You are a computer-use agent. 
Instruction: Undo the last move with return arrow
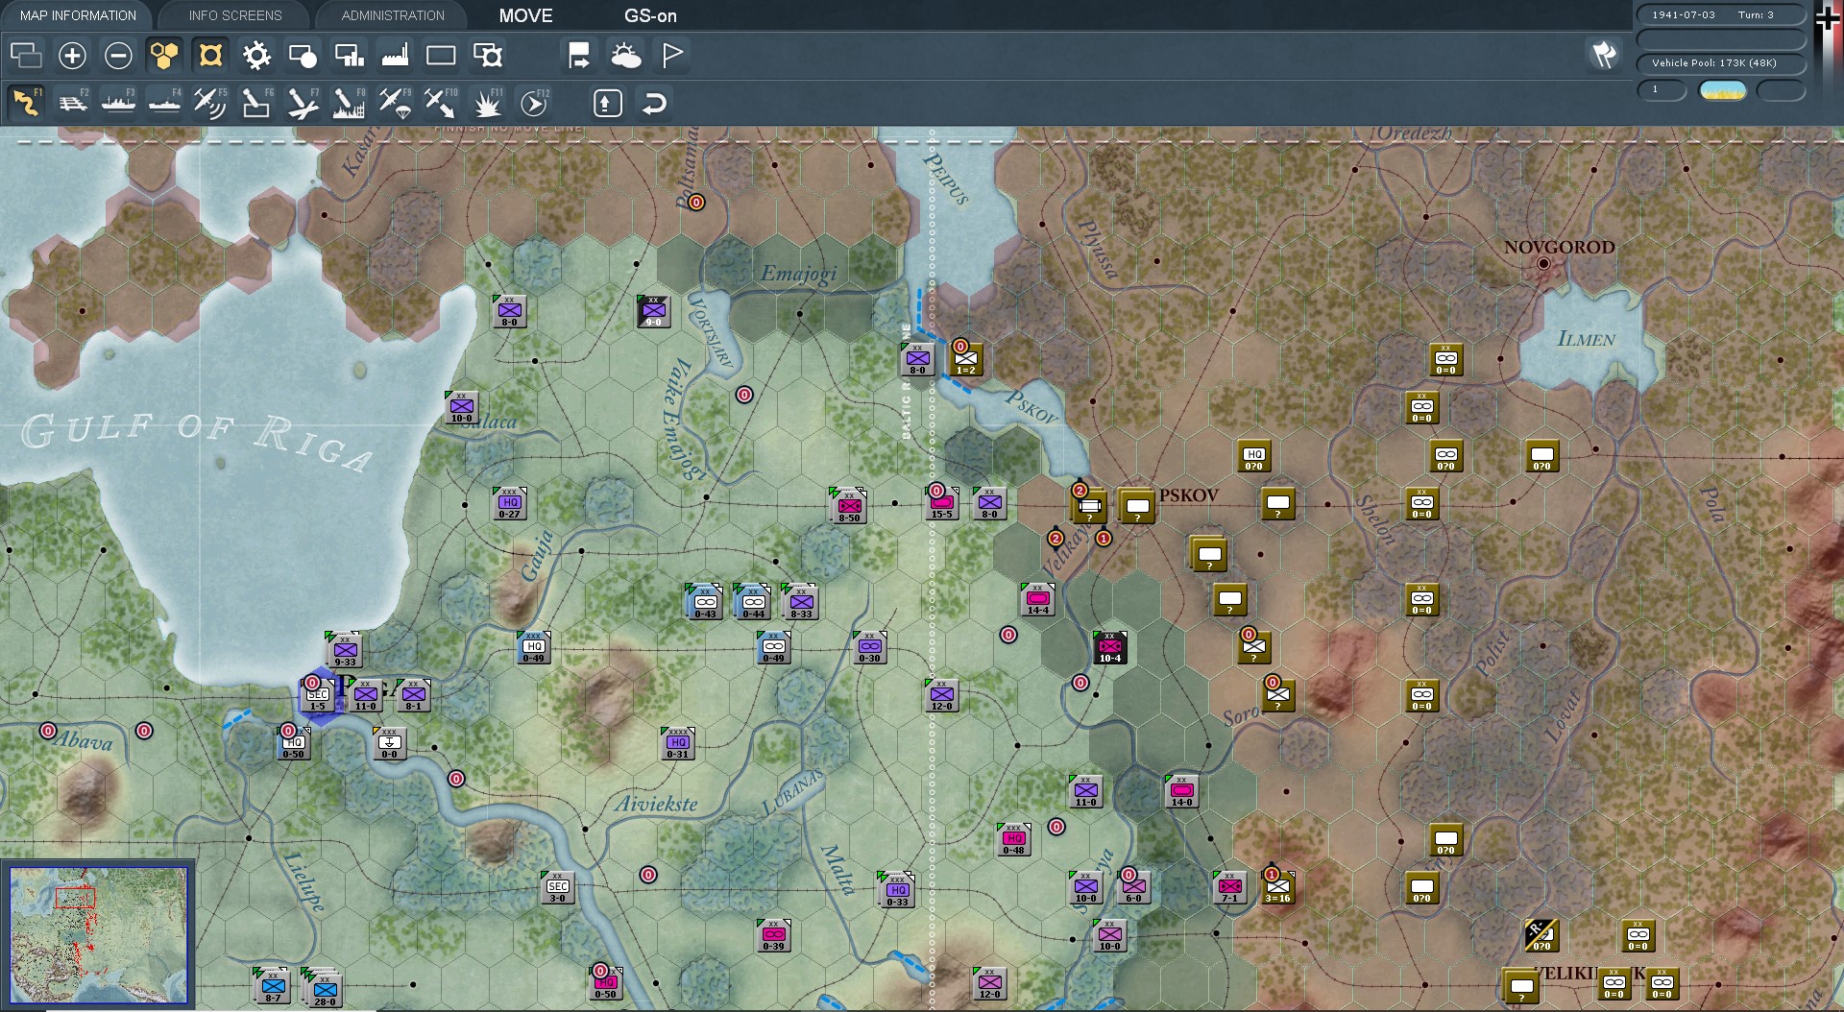[654, 103]
